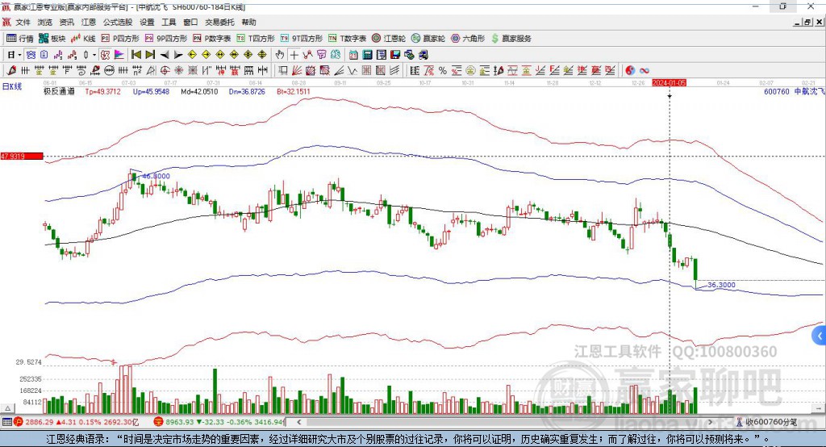Click the crosshair cursor tool icon
This screenshot has width=826, height=447.
coord(294,54)
